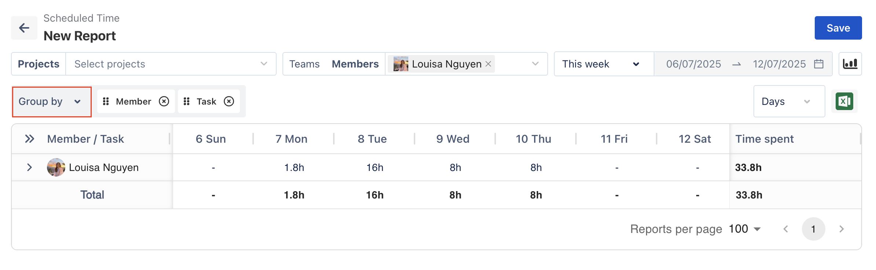Image resolution: width=876 pixels, height=270 pixels.
Task: Remove Task grouping chip
Action: point(229,101)
